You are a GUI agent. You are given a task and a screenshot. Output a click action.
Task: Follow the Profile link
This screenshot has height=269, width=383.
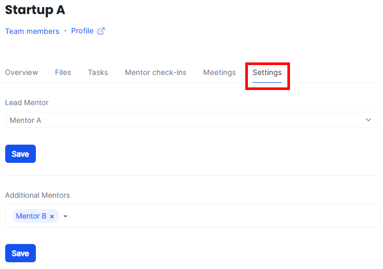click(x=82, y=31)
